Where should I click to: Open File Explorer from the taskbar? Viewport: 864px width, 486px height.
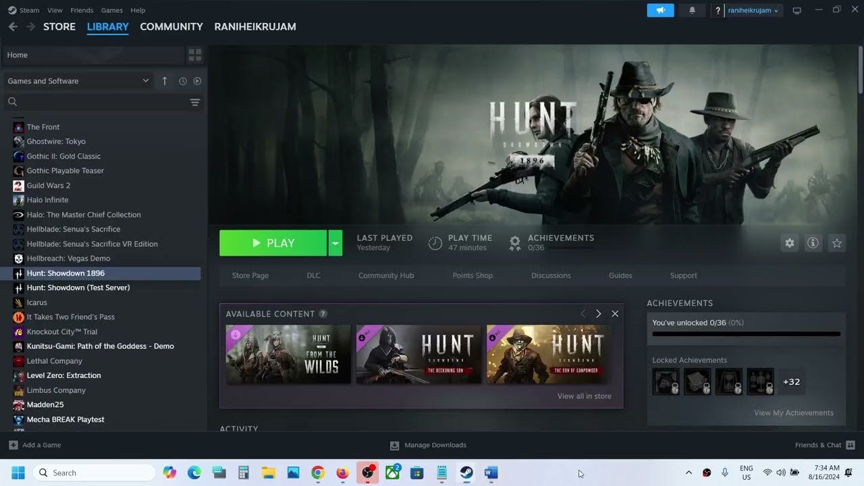[x=269, y=473]
